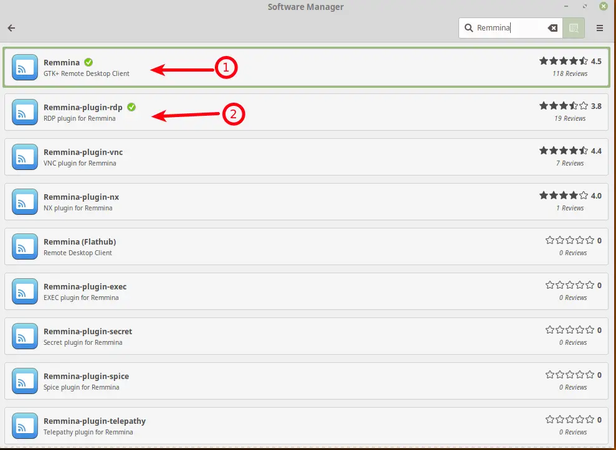
Task: Click 'GTK+ Remote Desktop Client' description
Action: point(86,73)
